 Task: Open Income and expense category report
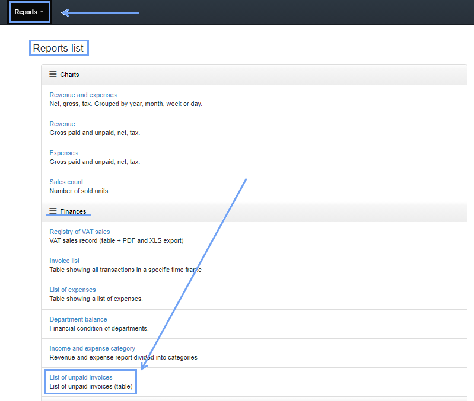pyautogui.click(x=93, y=348)
